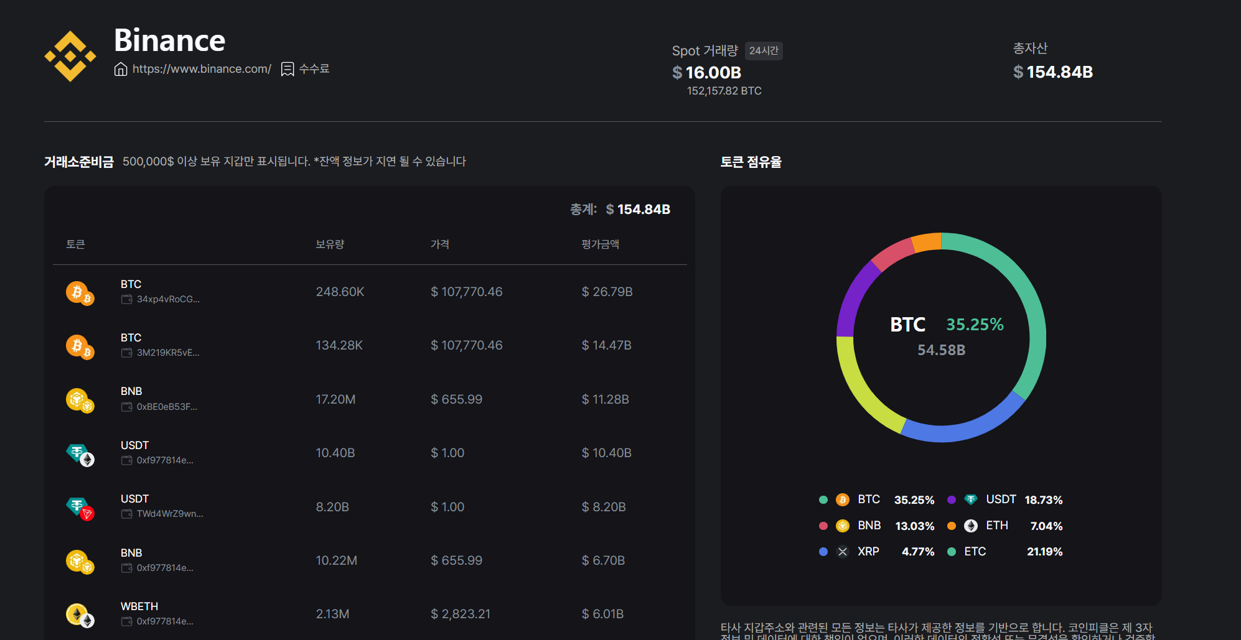Click the WBETH coin icon
Screen dimensions: 1241x640
tap(80, 615)
